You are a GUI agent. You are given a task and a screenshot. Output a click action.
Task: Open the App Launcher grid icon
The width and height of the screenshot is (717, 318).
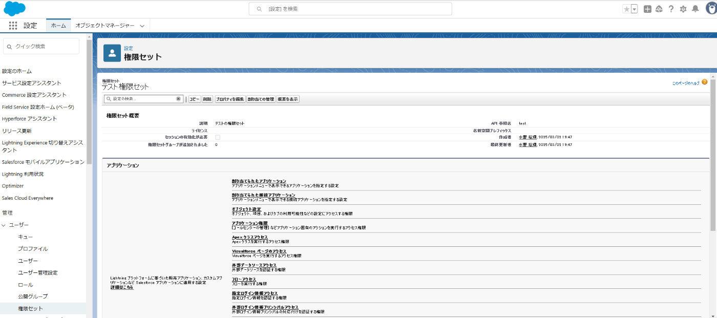coord(13,25)
